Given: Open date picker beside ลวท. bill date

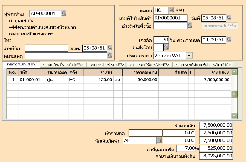Looking at the screenshot, I should 110,48.
